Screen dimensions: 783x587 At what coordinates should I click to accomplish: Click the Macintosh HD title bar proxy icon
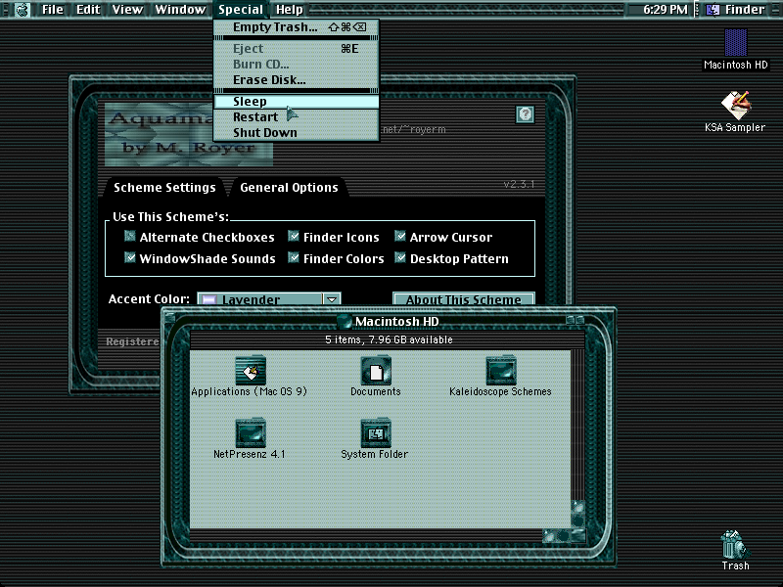[x=345, y=322]
